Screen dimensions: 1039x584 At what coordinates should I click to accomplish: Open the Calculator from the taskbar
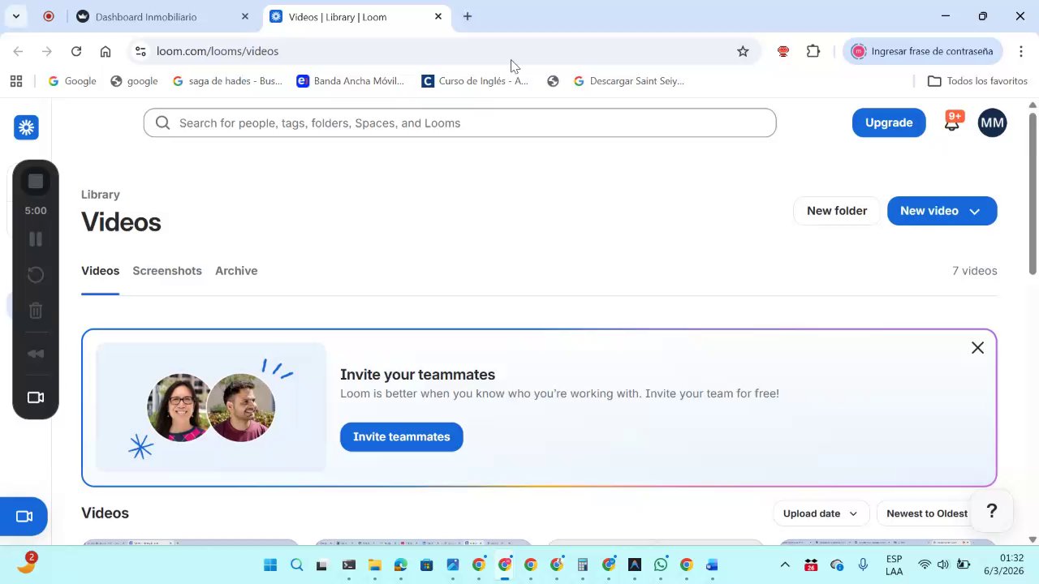(582, 565)
